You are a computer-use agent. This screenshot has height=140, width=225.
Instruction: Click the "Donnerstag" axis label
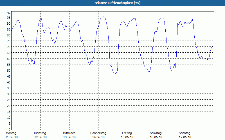click(x=98, y=133)
